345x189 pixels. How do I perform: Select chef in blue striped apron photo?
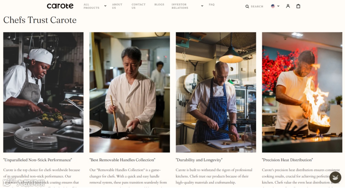point(216,92)
